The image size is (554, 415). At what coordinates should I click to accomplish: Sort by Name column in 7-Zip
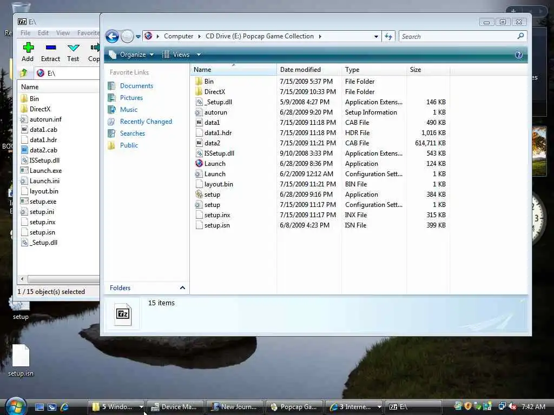coord(58,87)
